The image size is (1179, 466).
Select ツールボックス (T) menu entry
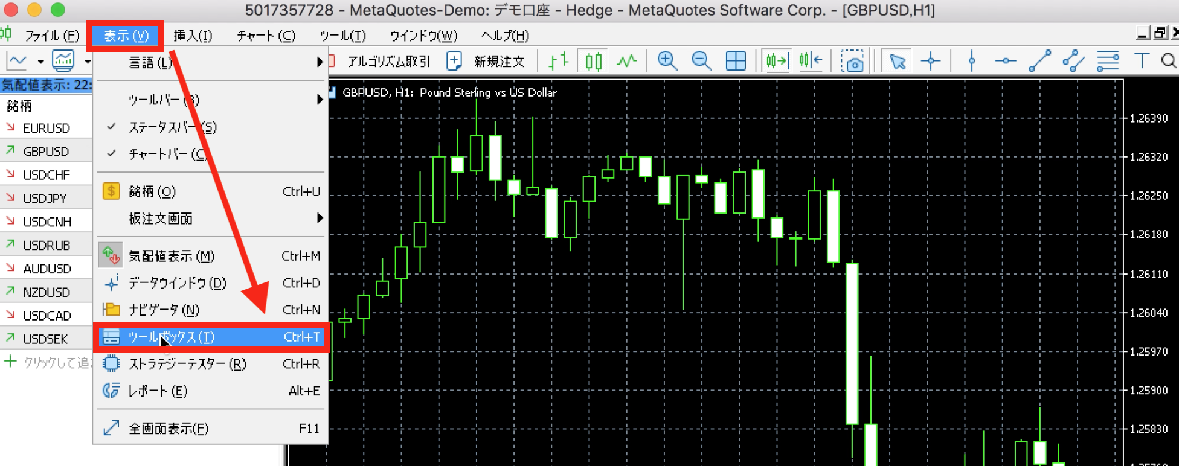point(210,337)
